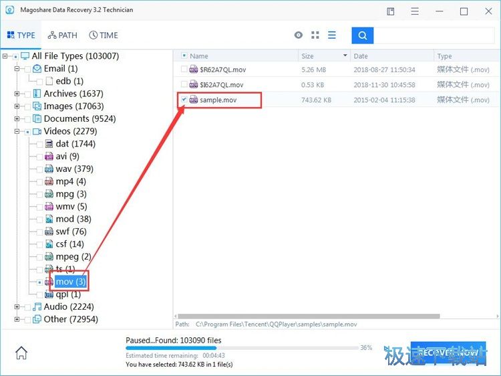Uncheck the sample.mov file checkbox
This screenshot has height=376, width=501.
pyautogui.click(x=184, y=100)
